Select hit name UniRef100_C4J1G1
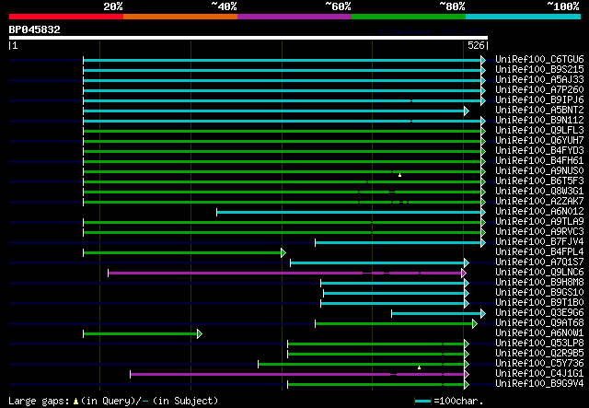589x408 pixels. [539, 374]
